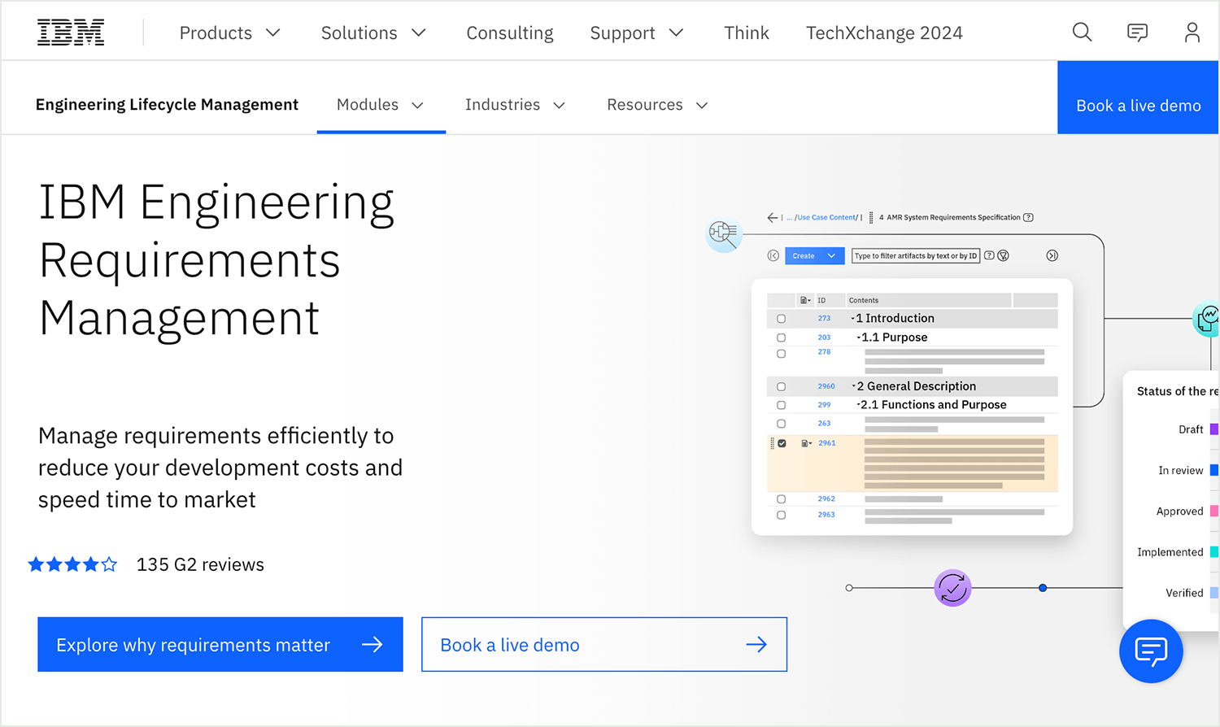
Task: Click the Contents column header
Action: pyautogui.click(x=864, y=300)
